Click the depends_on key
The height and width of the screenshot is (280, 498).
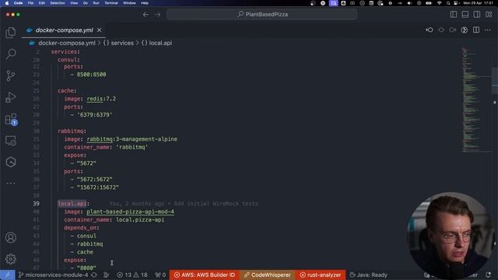point(79,228)
